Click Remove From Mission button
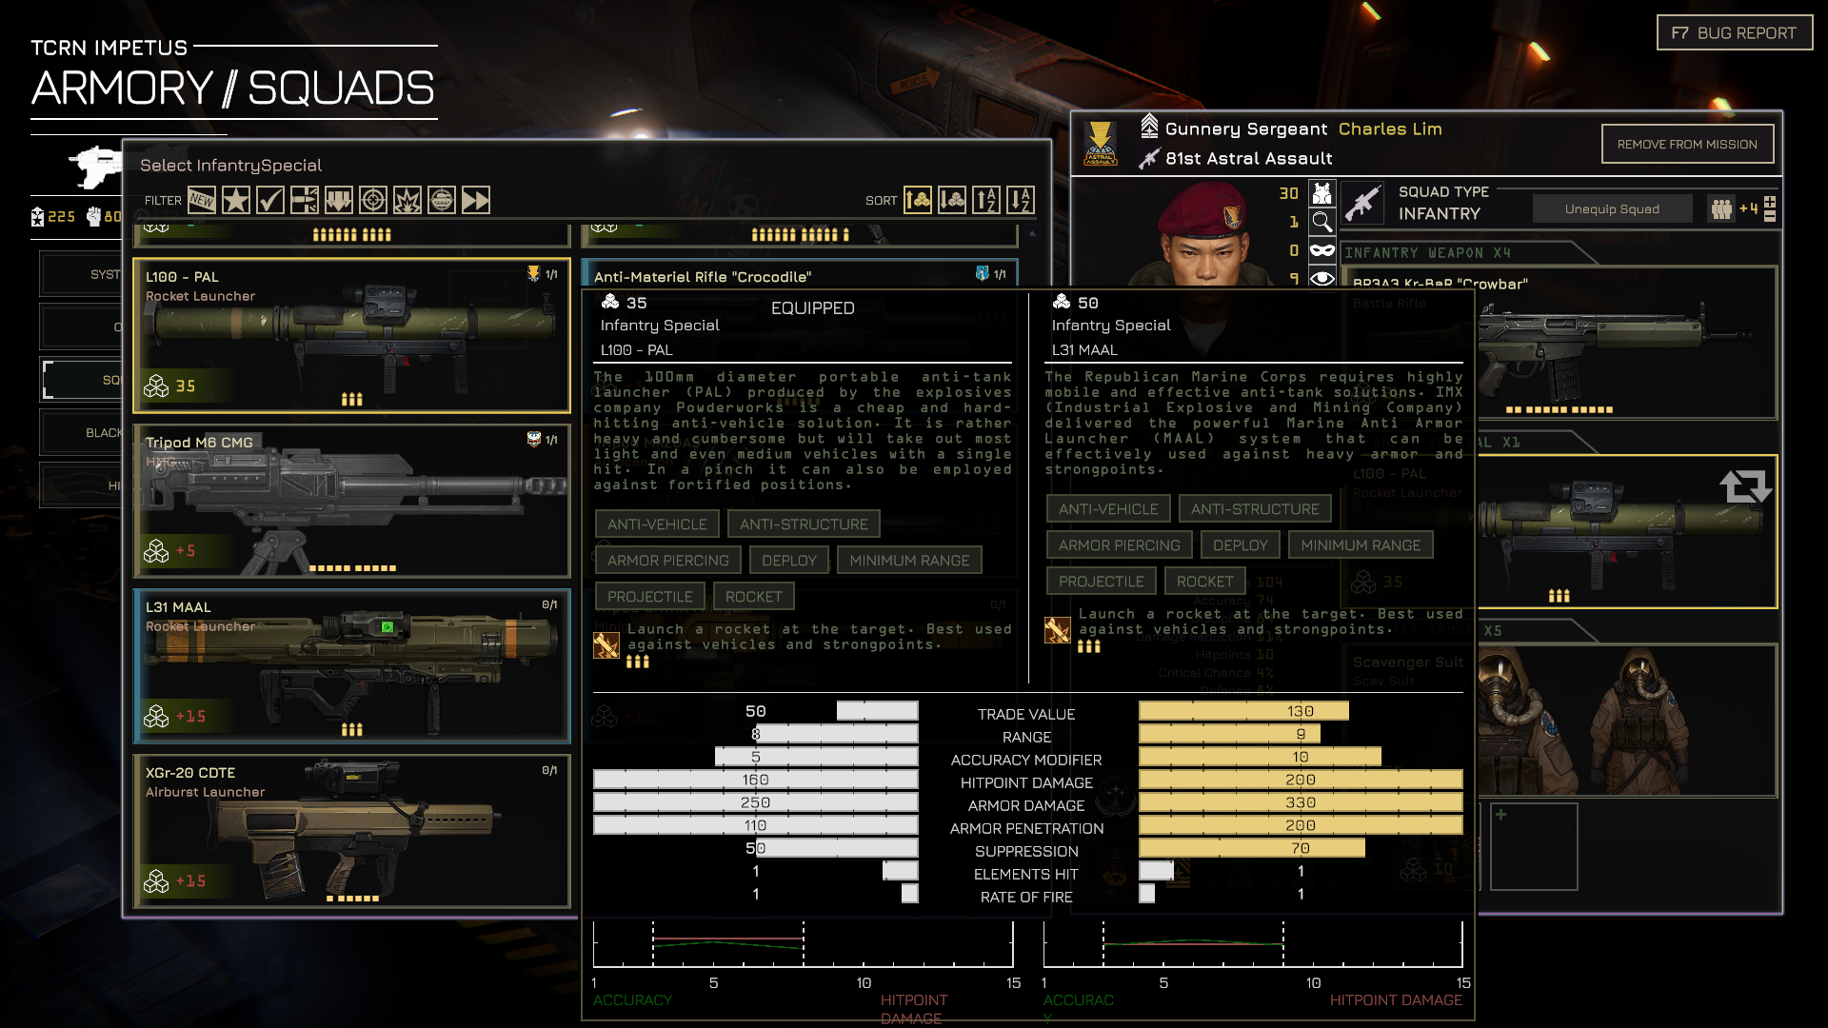The image size is (1828, 1028). [x=1686, y=145]
